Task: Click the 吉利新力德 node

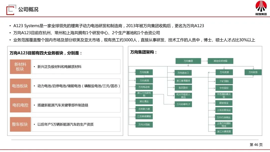Action: [144, 109]
